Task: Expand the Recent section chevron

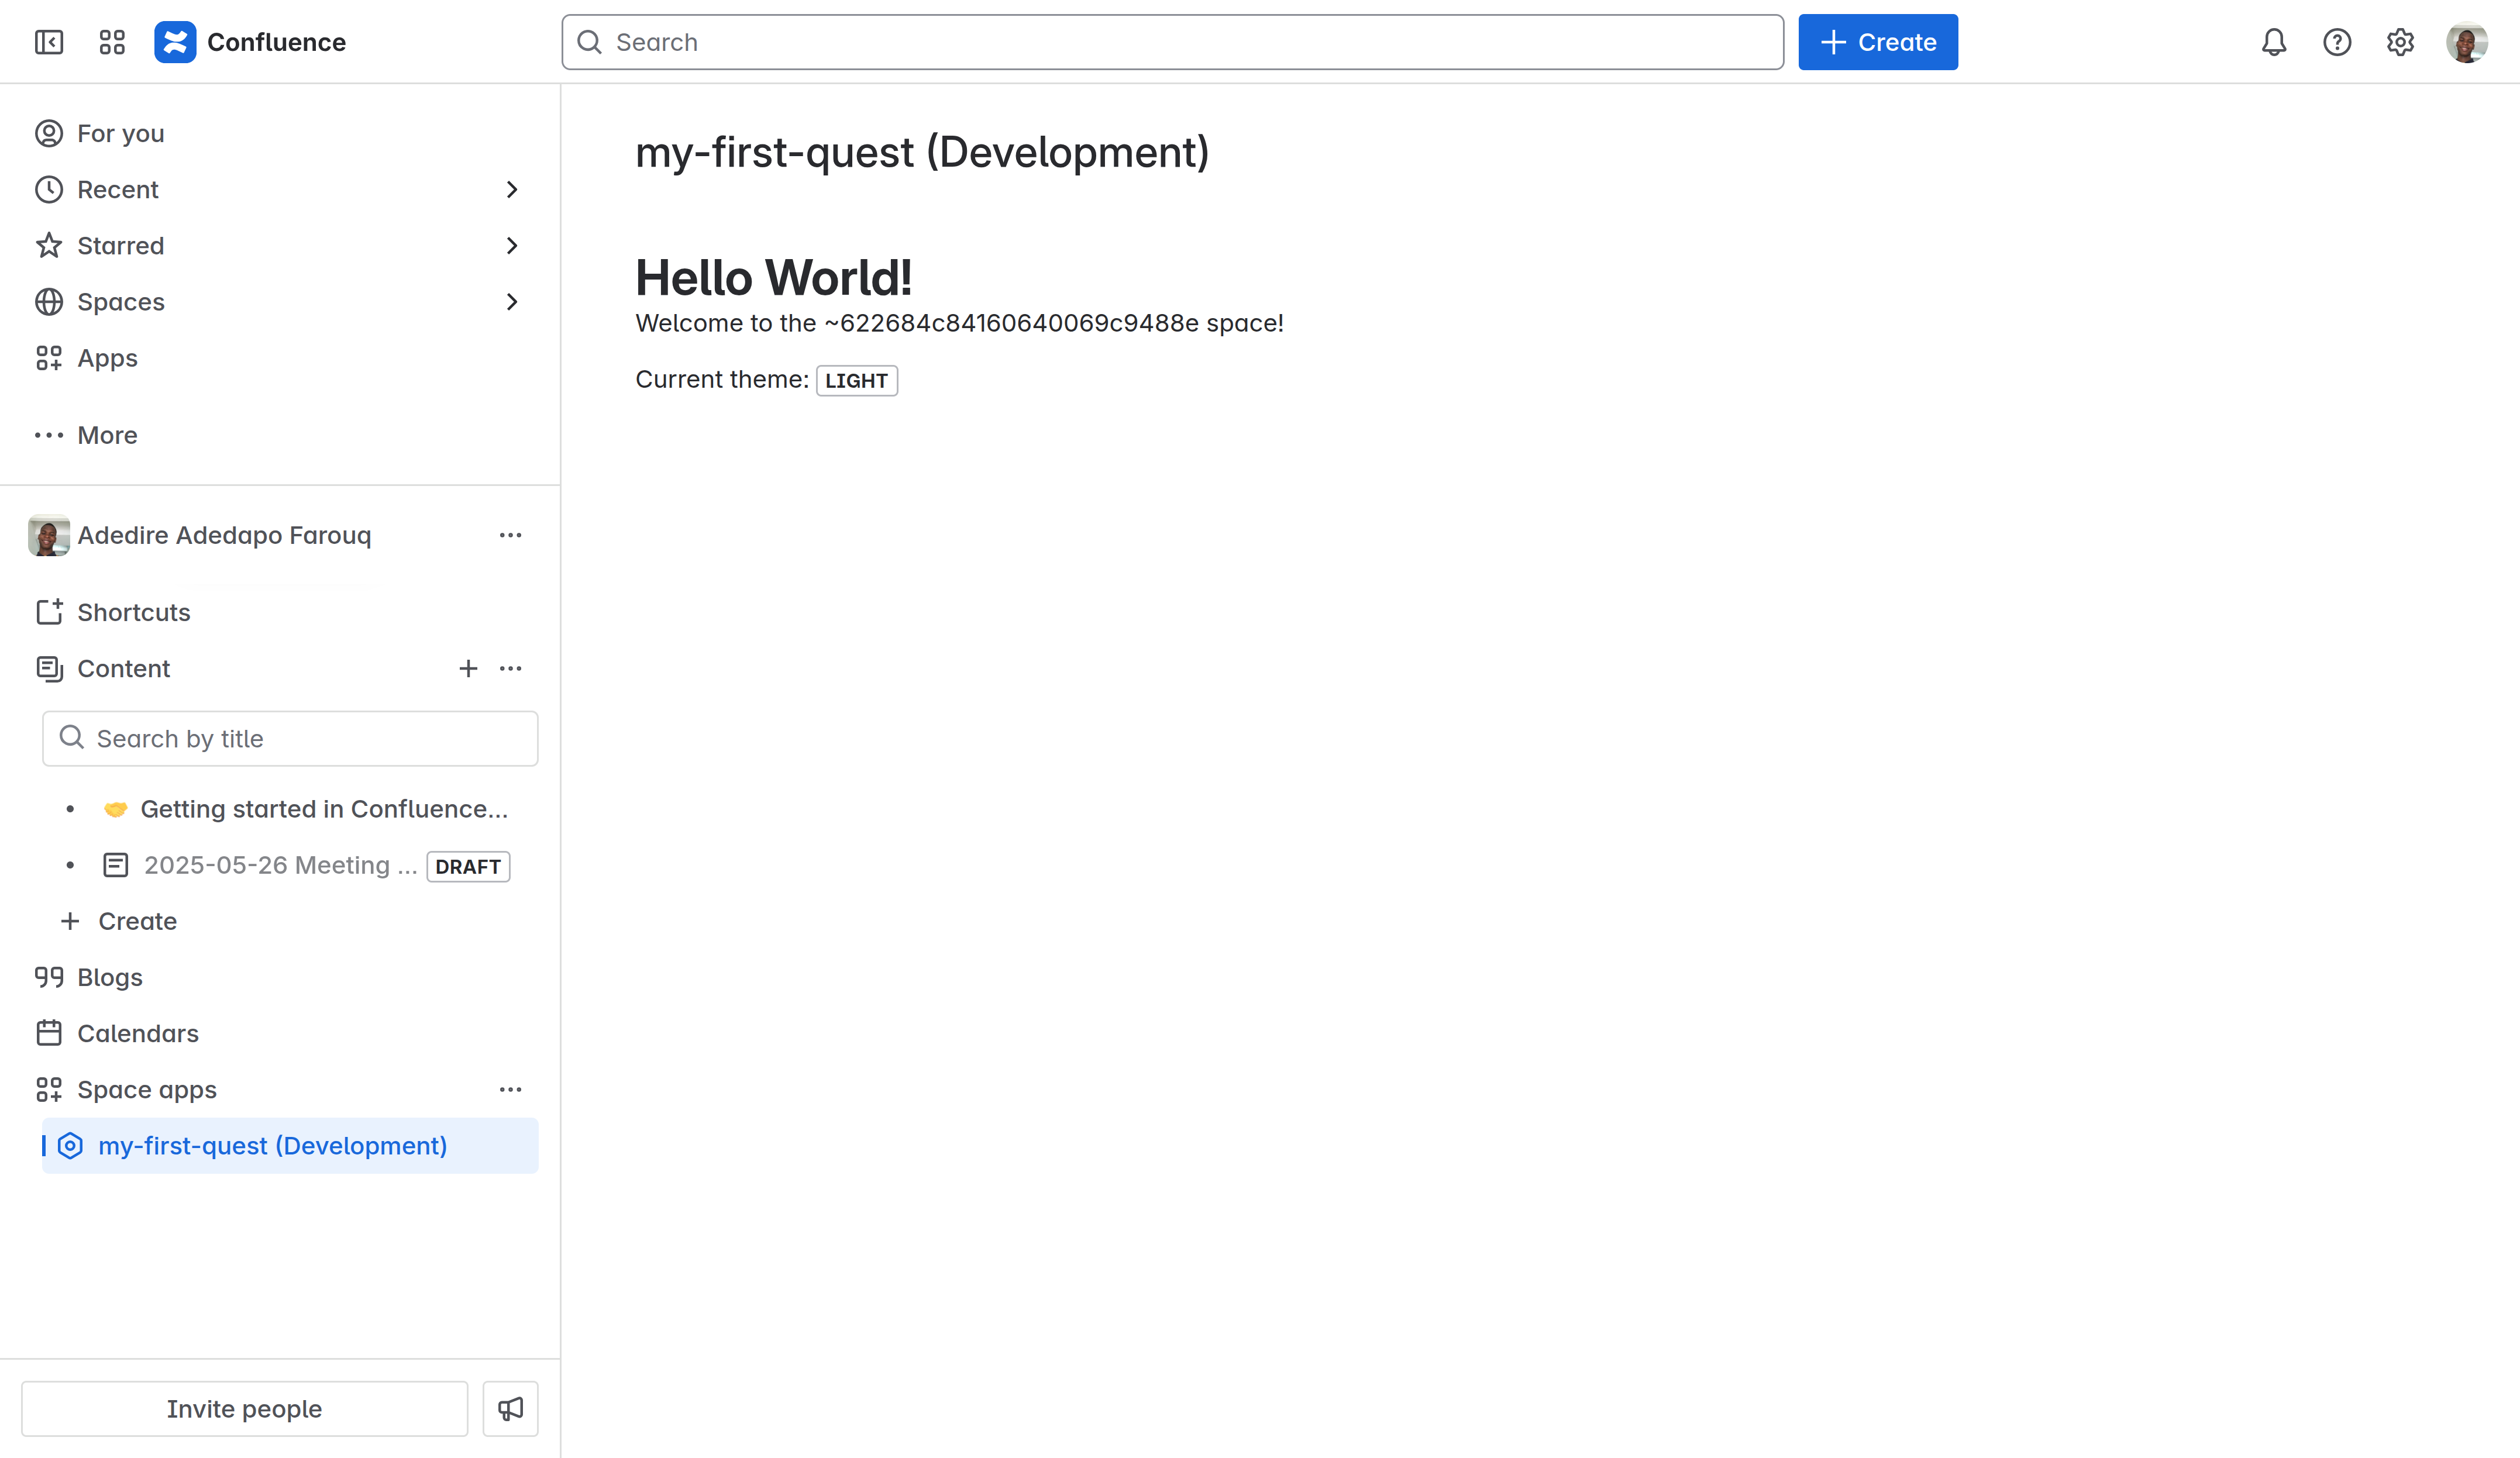Action: [x=511, y=189]
